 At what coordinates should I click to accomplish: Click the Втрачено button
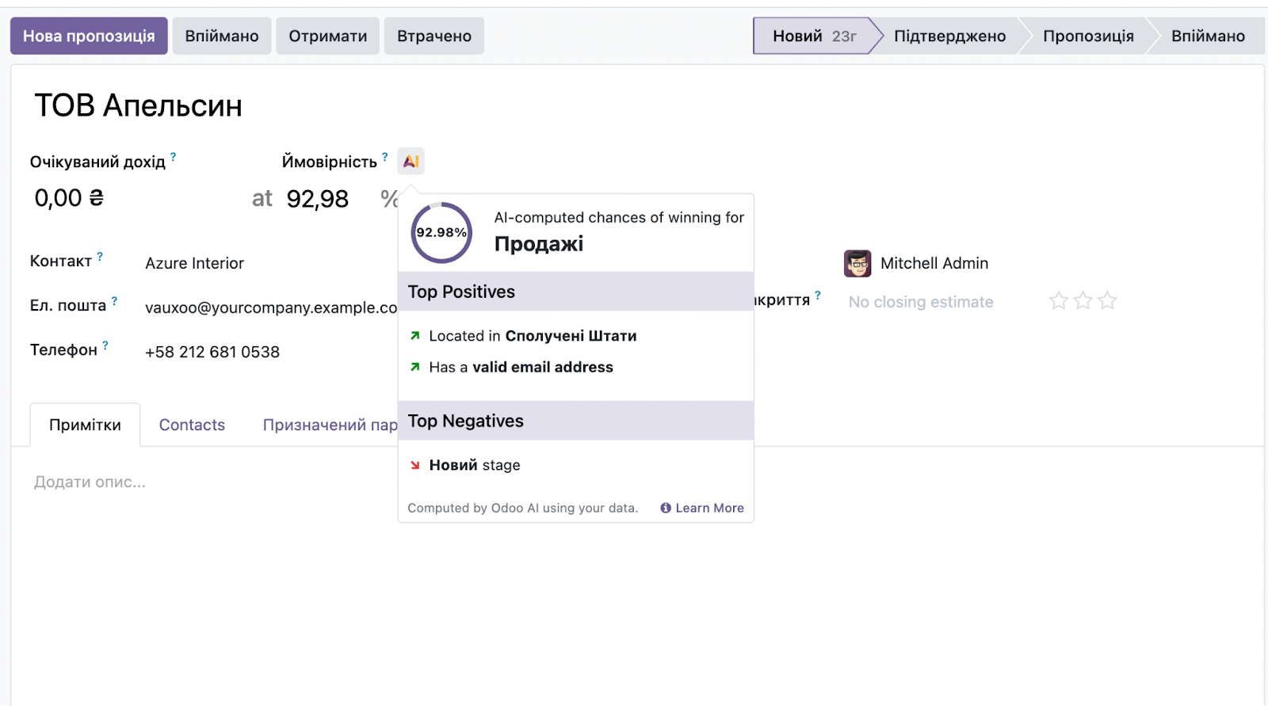click(433, 36)
